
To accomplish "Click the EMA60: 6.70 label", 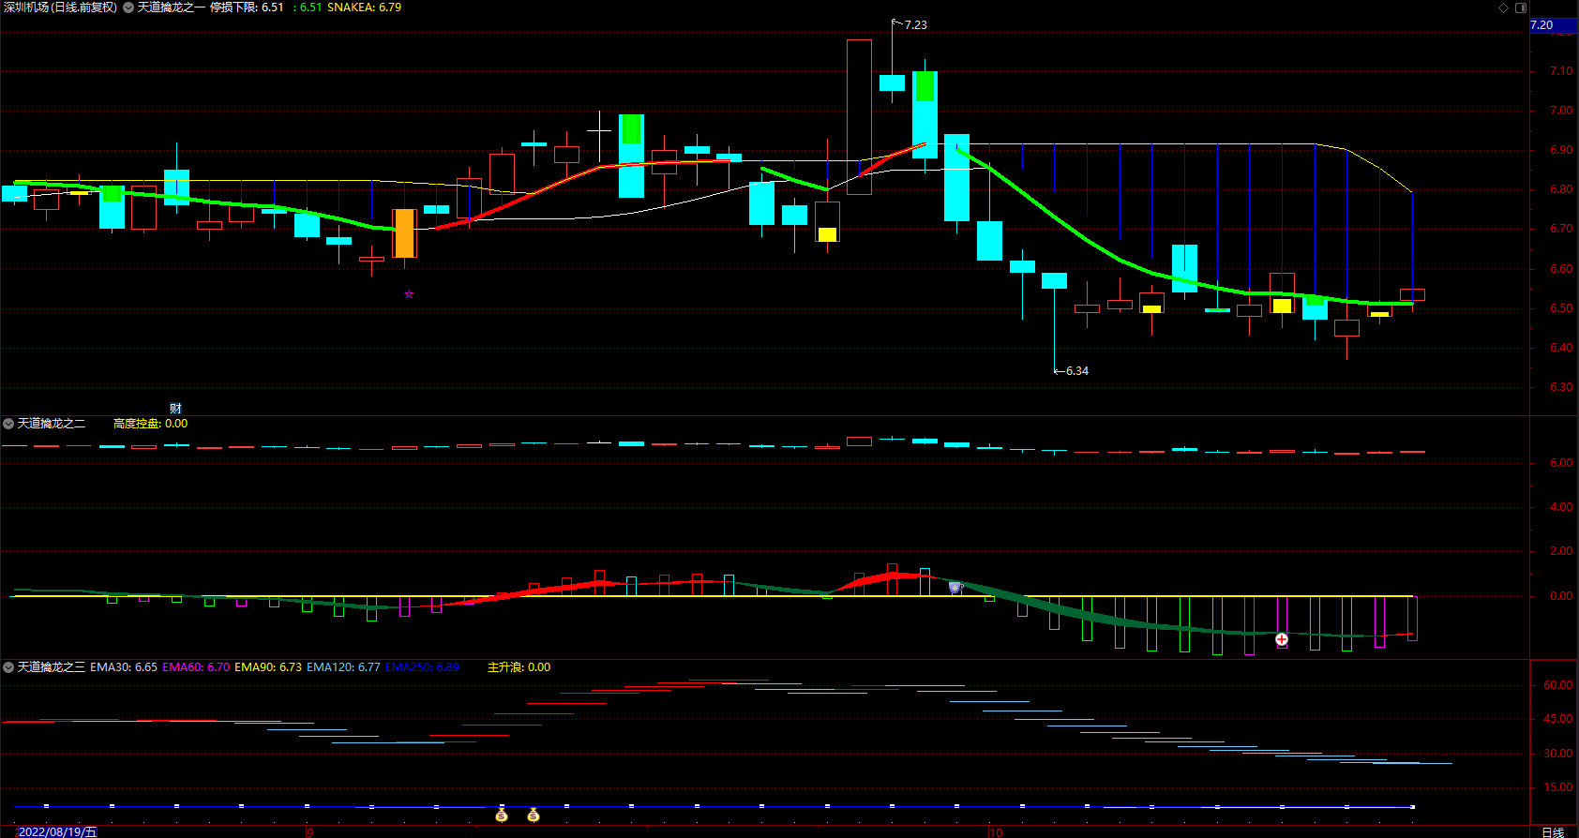I will pyautogui.click(x=196, y=667).
